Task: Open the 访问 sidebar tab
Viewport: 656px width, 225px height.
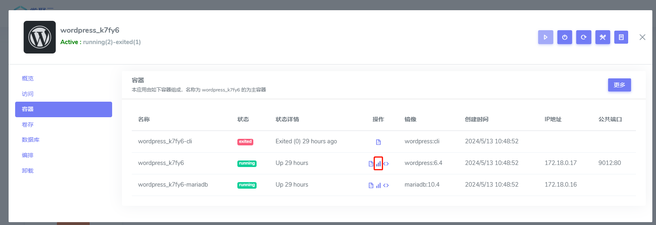Action: tap(28, 94)
